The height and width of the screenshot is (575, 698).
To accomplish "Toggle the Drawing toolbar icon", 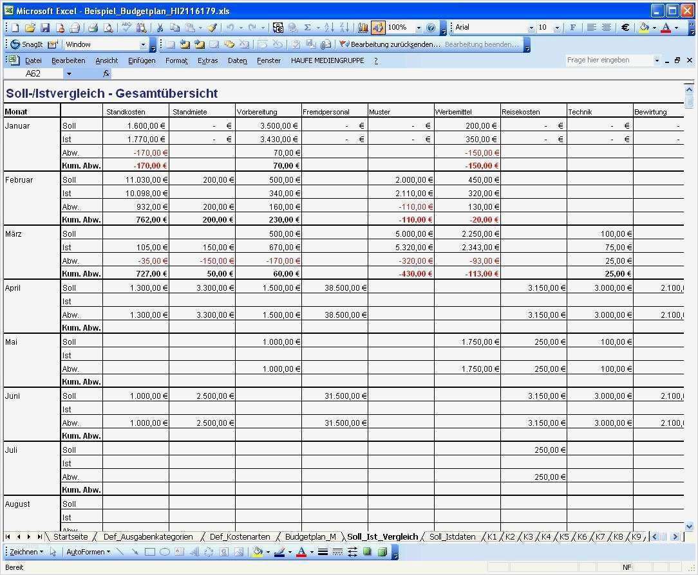I will click(377, 28).
